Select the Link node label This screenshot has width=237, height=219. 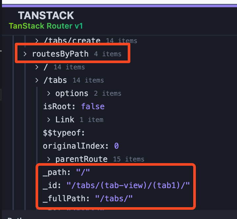pos(65,119)
